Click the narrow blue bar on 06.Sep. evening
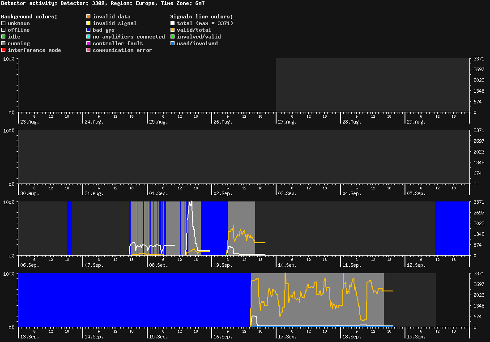490x342 pixels. click(x=69, y=228)
